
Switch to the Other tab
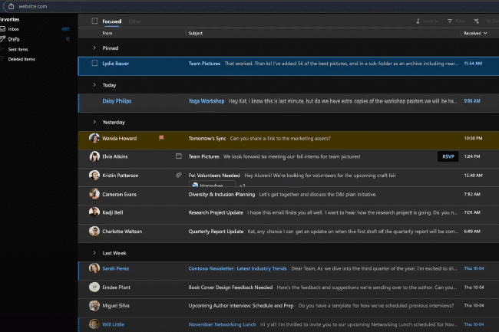pos(134,21)
